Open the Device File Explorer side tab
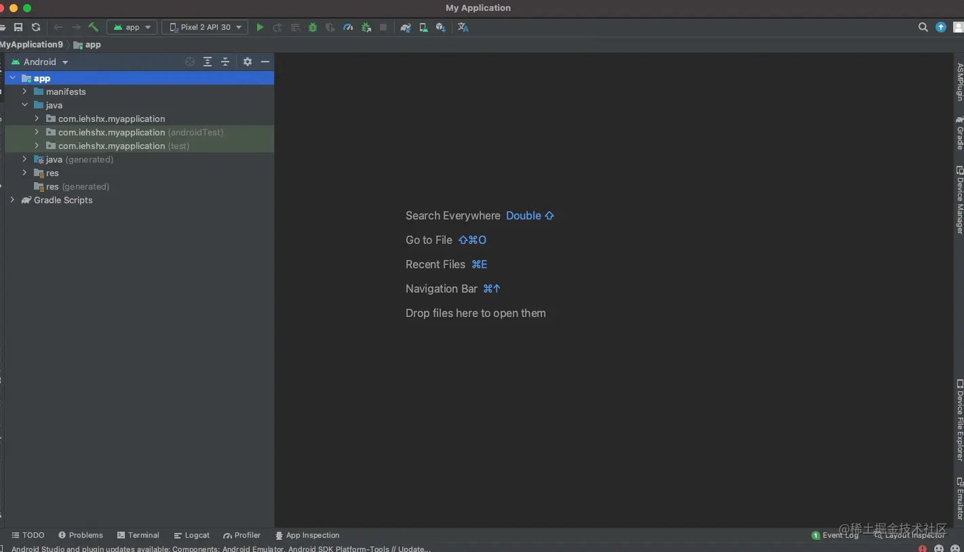Screen dimensions: 964x552 [959, 420]
